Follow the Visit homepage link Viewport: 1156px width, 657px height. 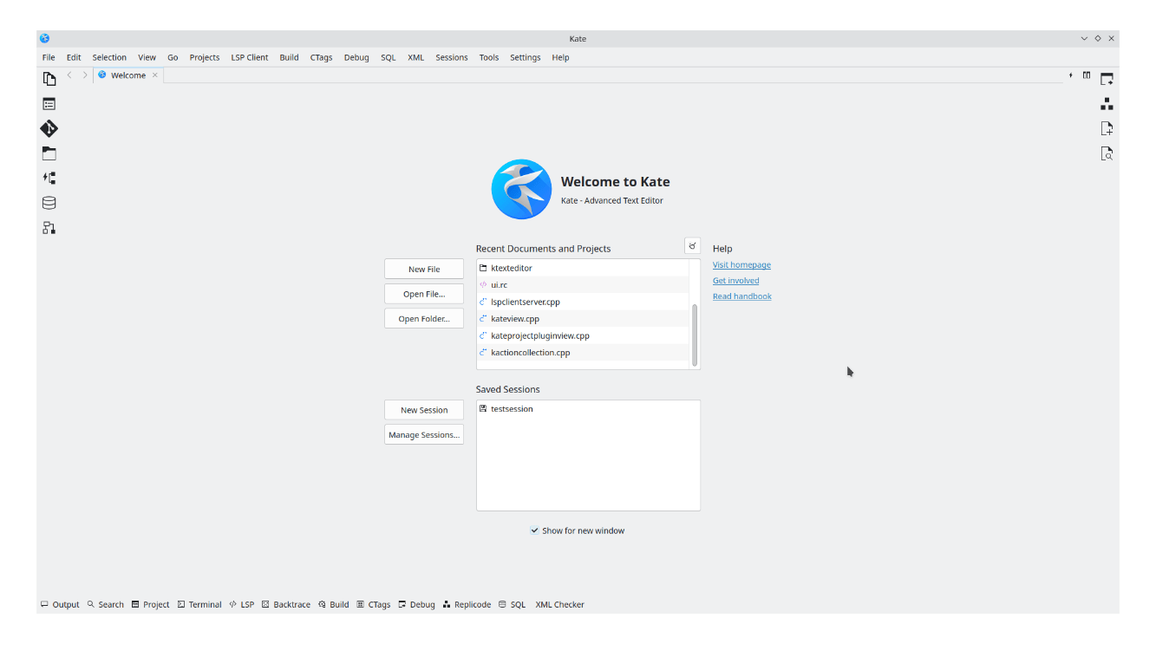(x=741, y=264)
